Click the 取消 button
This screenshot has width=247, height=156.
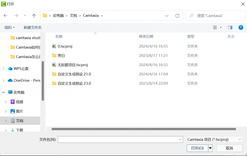(x=229, y=148)
